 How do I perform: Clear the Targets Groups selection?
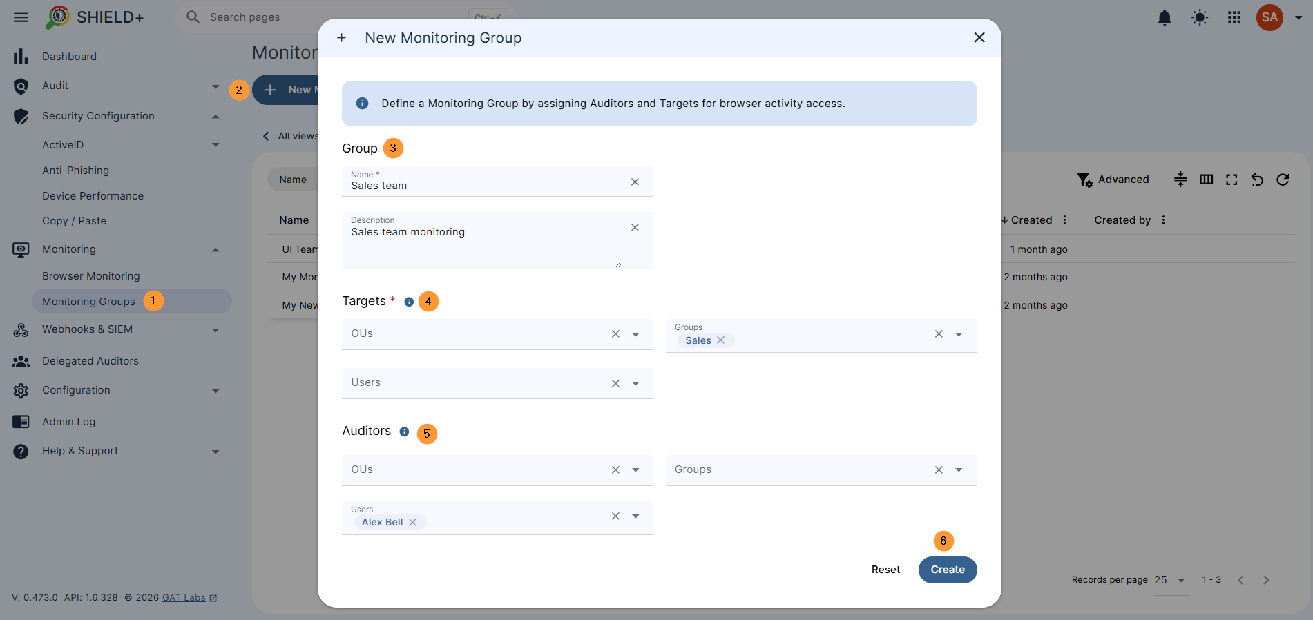click(939, 334)
